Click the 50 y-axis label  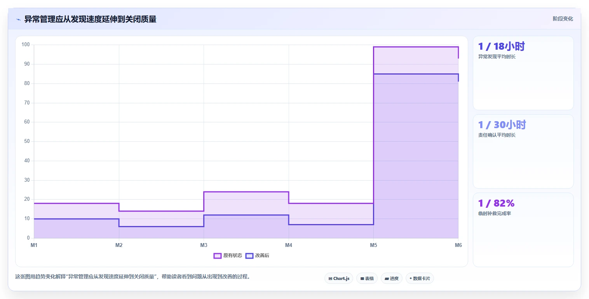pyautogui.click(x=27, y=141)
